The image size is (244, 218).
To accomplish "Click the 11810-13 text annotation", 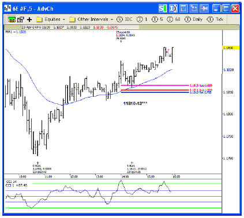I will (x=135, y=103).
